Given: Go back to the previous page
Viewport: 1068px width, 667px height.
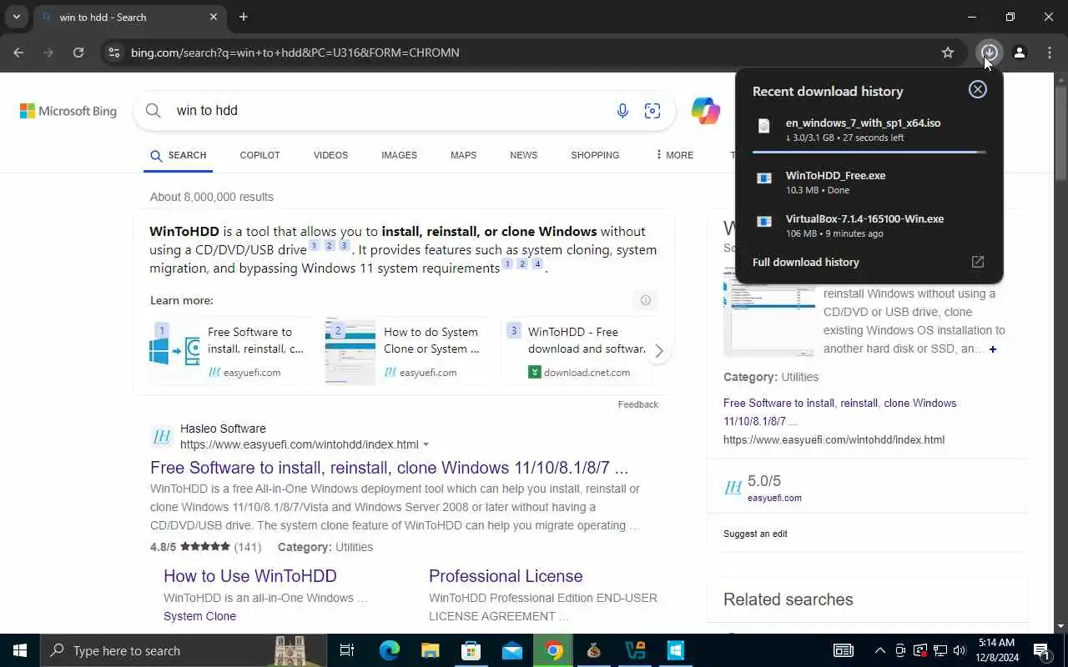Looking at the screenshot, I should tap(18, 53).
